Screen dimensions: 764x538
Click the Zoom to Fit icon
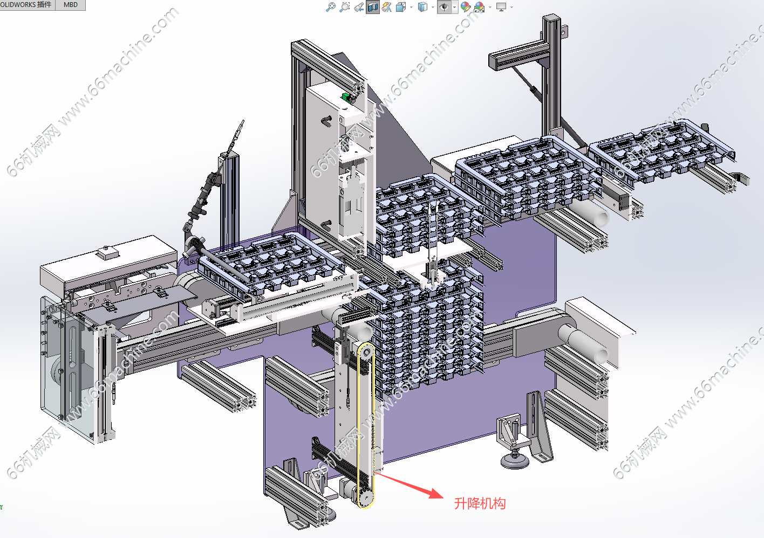pyautogui.click(x=331, y=7)
